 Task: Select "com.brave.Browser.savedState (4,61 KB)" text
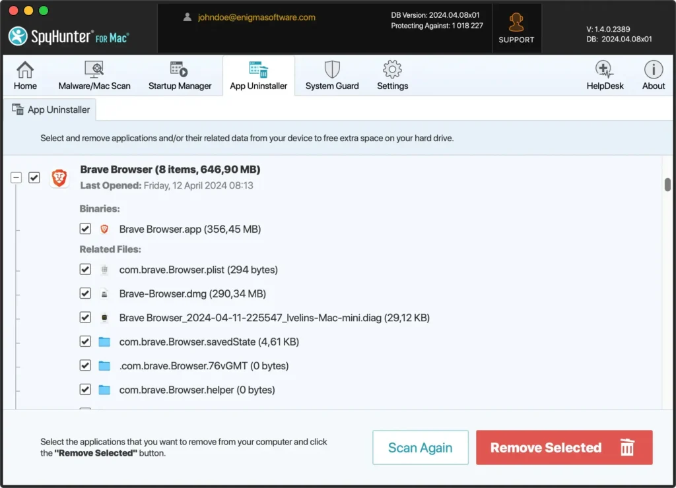209,342
